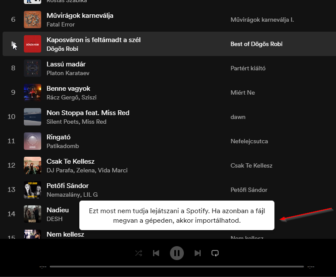Seek within the playback progress bar
Viewport: 336px width, 277px height.
pos(177,267)
